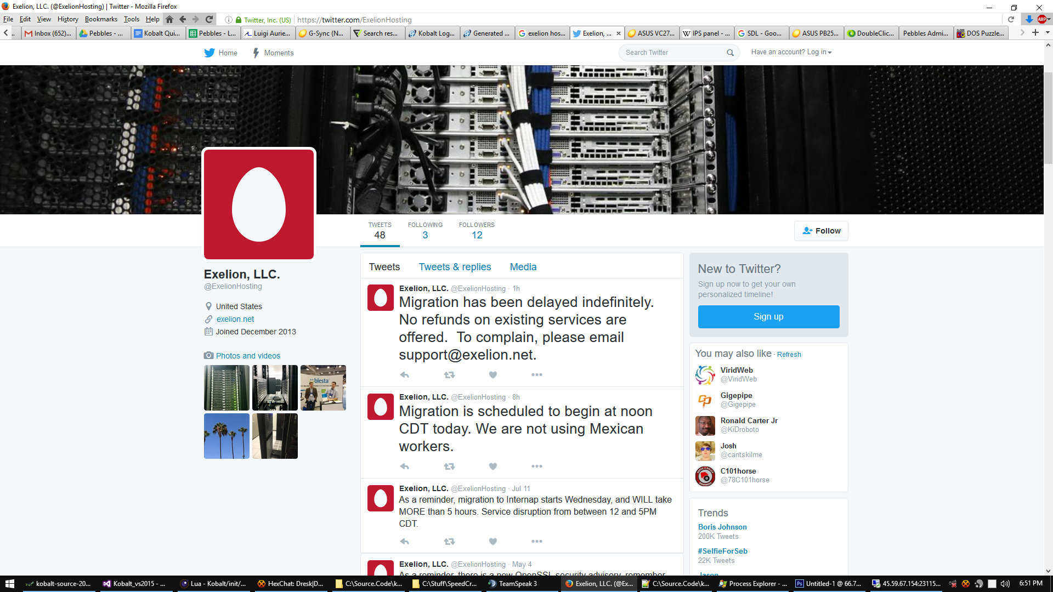Reply to the Jul 11 Internap reminder tweet
1053x592 pixels.
(x=405, y=542)
